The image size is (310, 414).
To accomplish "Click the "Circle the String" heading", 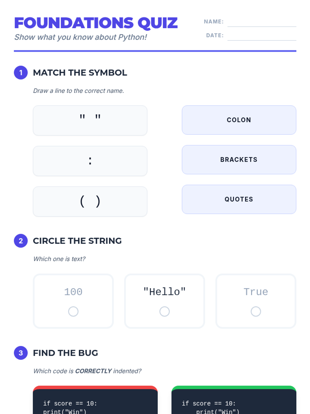I will pyautogui.click(x=77, y=241).
